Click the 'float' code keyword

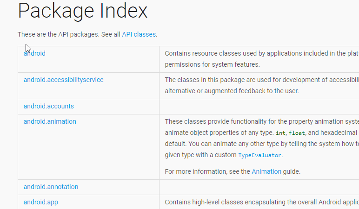[296, 133]
